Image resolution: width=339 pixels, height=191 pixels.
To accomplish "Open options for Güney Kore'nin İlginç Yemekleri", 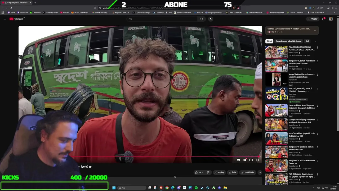I will [317, 120].
